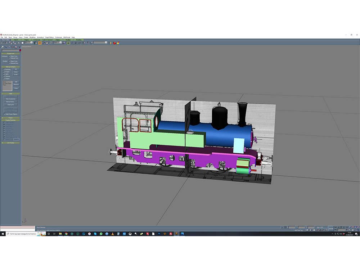
Task: Restrict transforms to the X axis
Action: pos(68,43)
